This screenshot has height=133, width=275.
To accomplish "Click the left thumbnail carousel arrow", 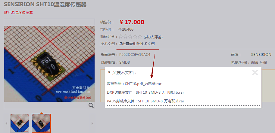I will 7,123.
